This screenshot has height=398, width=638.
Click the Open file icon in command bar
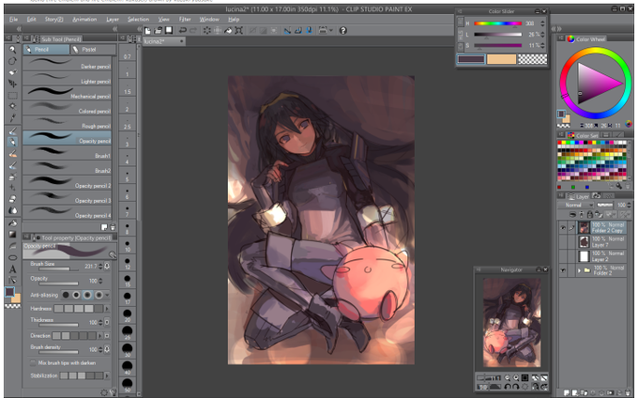158,31
